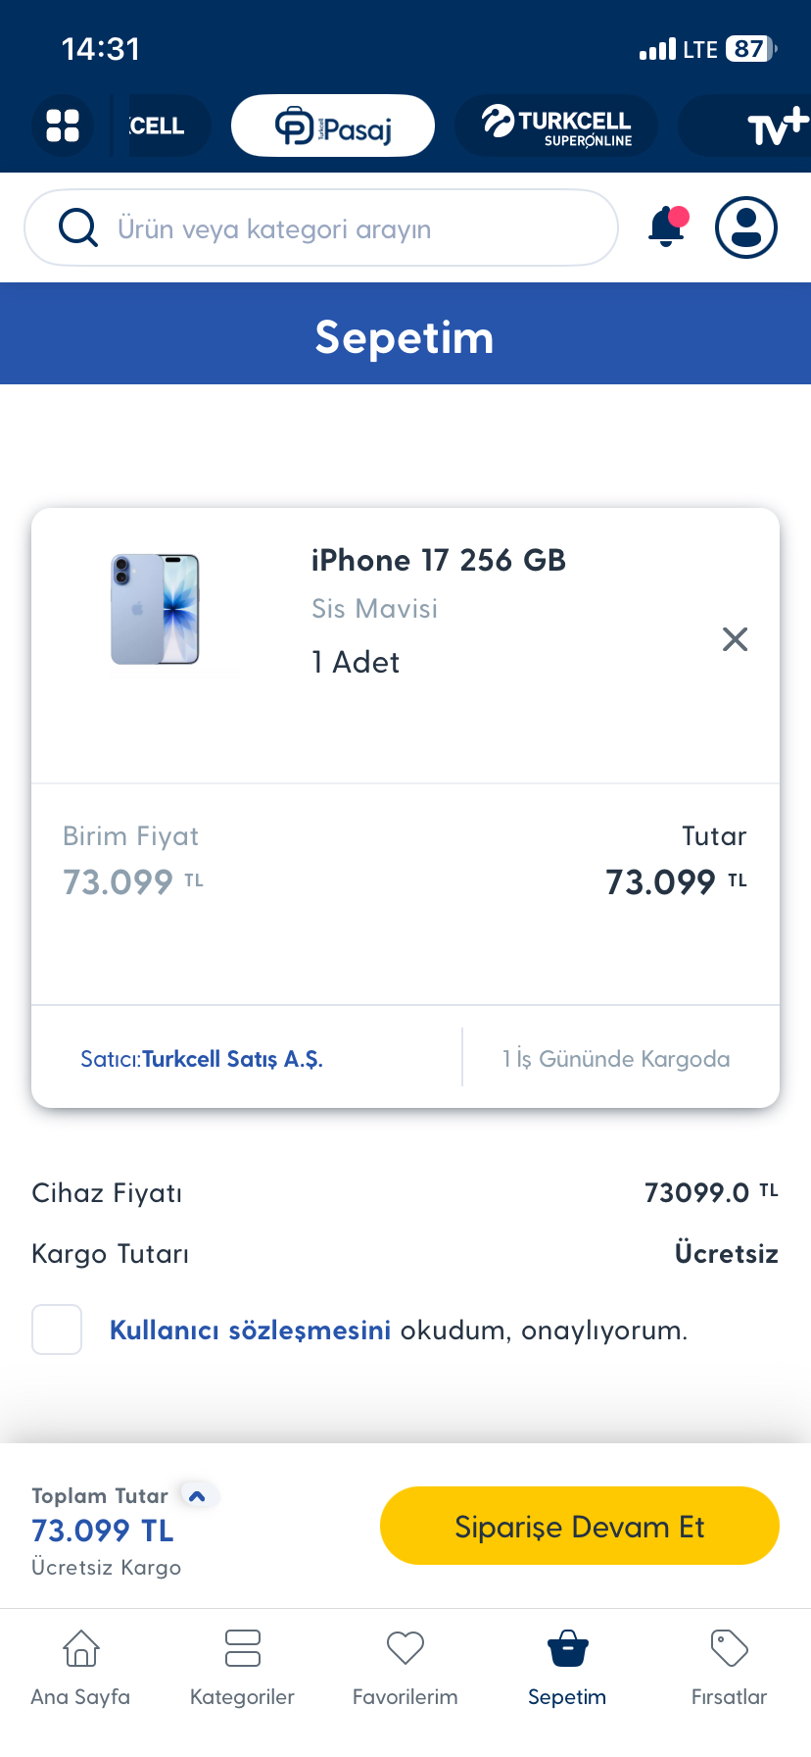
Task: Tap the iPhone 17 product thumbnail
Action: (155, 609)
